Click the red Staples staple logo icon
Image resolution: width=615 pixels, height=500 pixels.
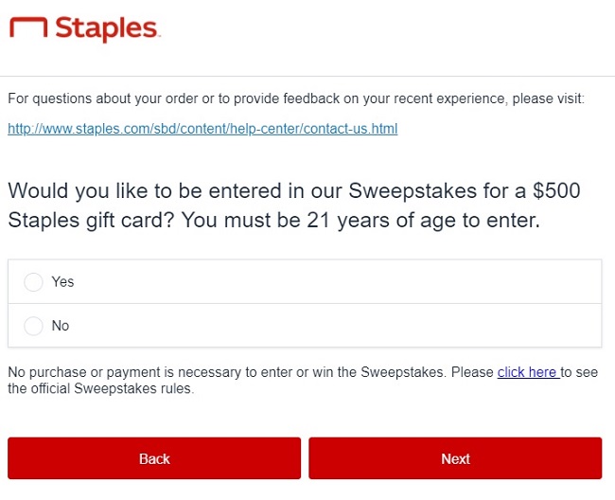(27, 28)
